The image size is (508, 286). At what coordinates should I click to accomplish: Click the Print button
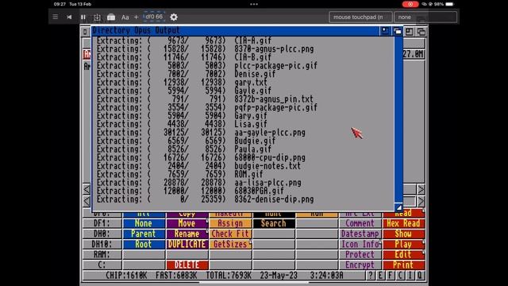(x=403, y=265)
